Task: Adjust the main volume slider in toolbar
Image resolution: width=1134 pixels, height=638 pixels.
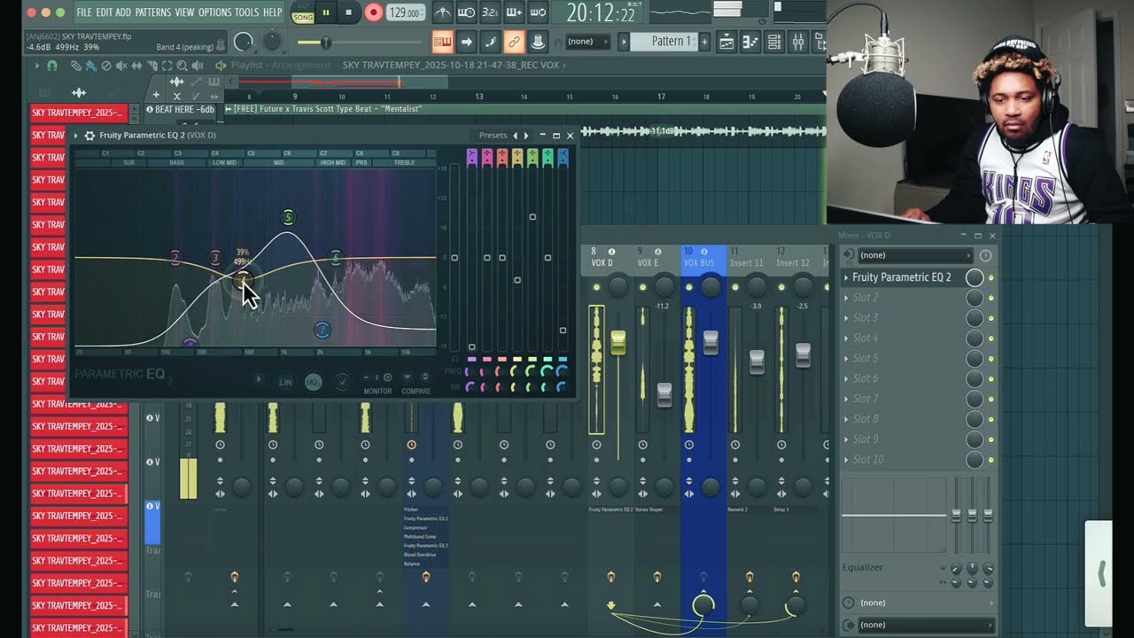Action: click(324, 43)
